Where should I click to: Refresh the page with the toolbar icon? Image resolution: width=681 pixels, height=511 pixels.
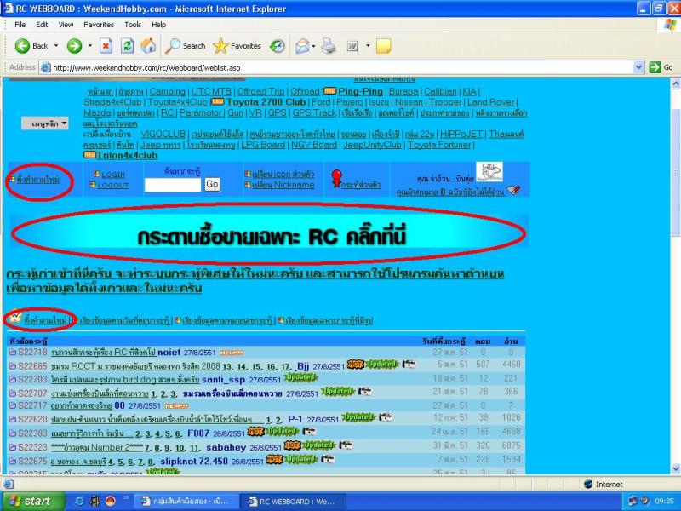(127, 46)
